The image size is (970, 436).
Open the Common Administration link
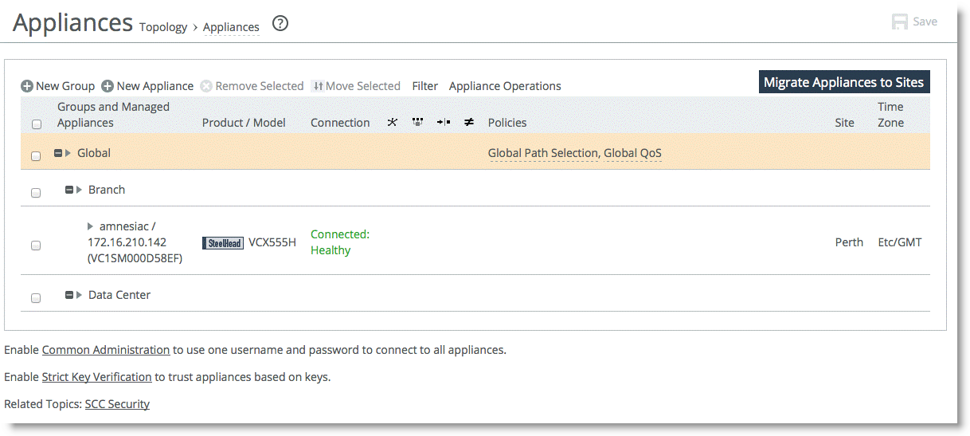(x=106, y=350)
